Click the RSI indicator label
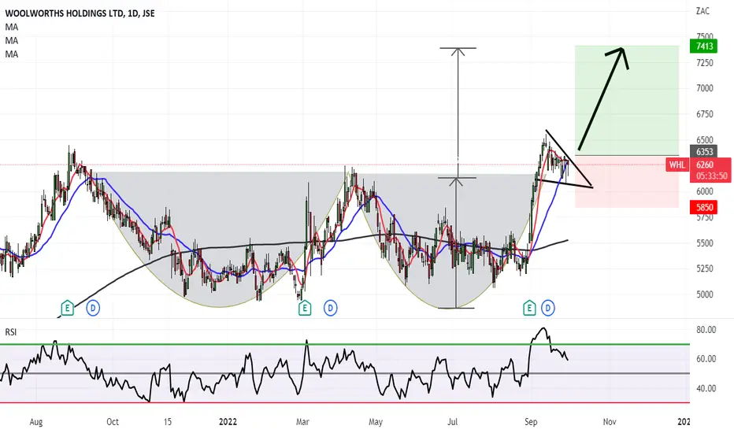The width and height of the screenshot is (734, 433). click(11, 332)
